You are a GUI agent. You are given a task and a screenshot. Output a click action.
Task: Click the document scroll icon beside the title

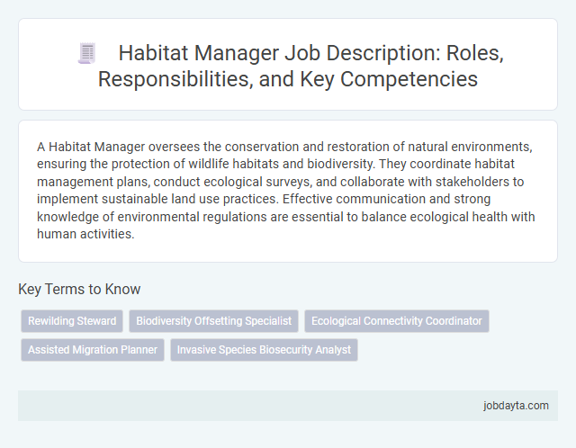(87, 53)
